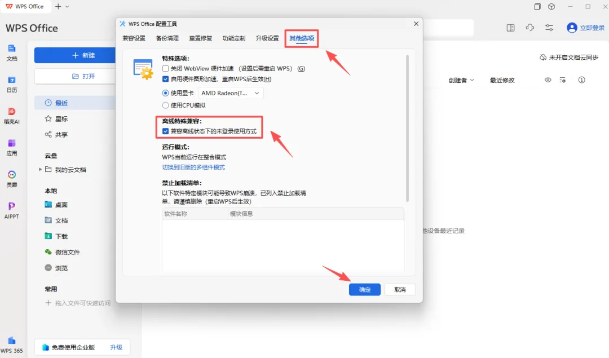Click the new tab plus icon
The width and height of the screenshot is (609, 358).
[x=58, y=7]
